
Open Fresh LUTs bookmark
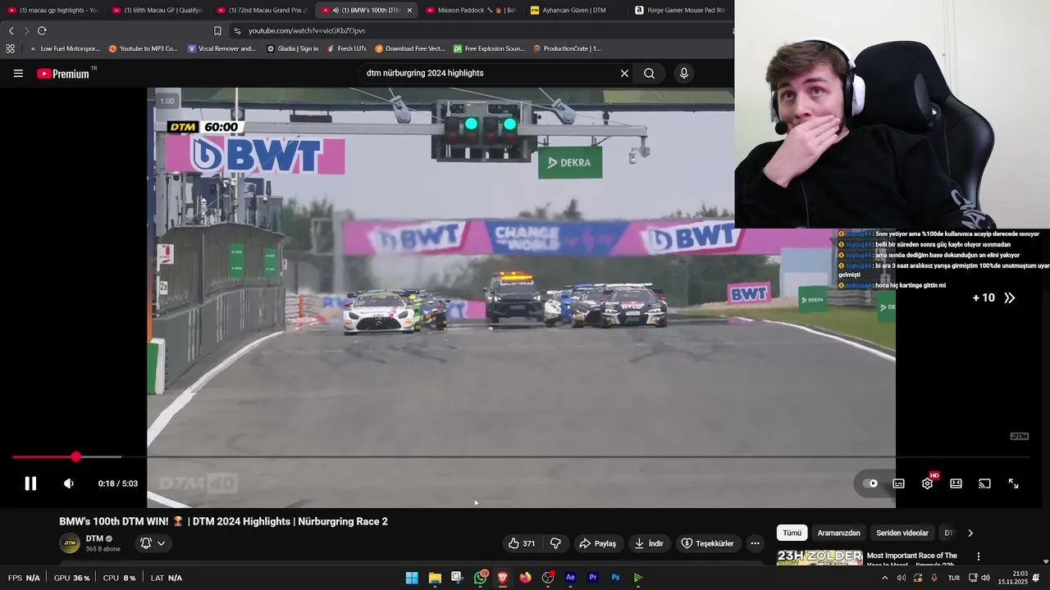(x=346, y=48)
